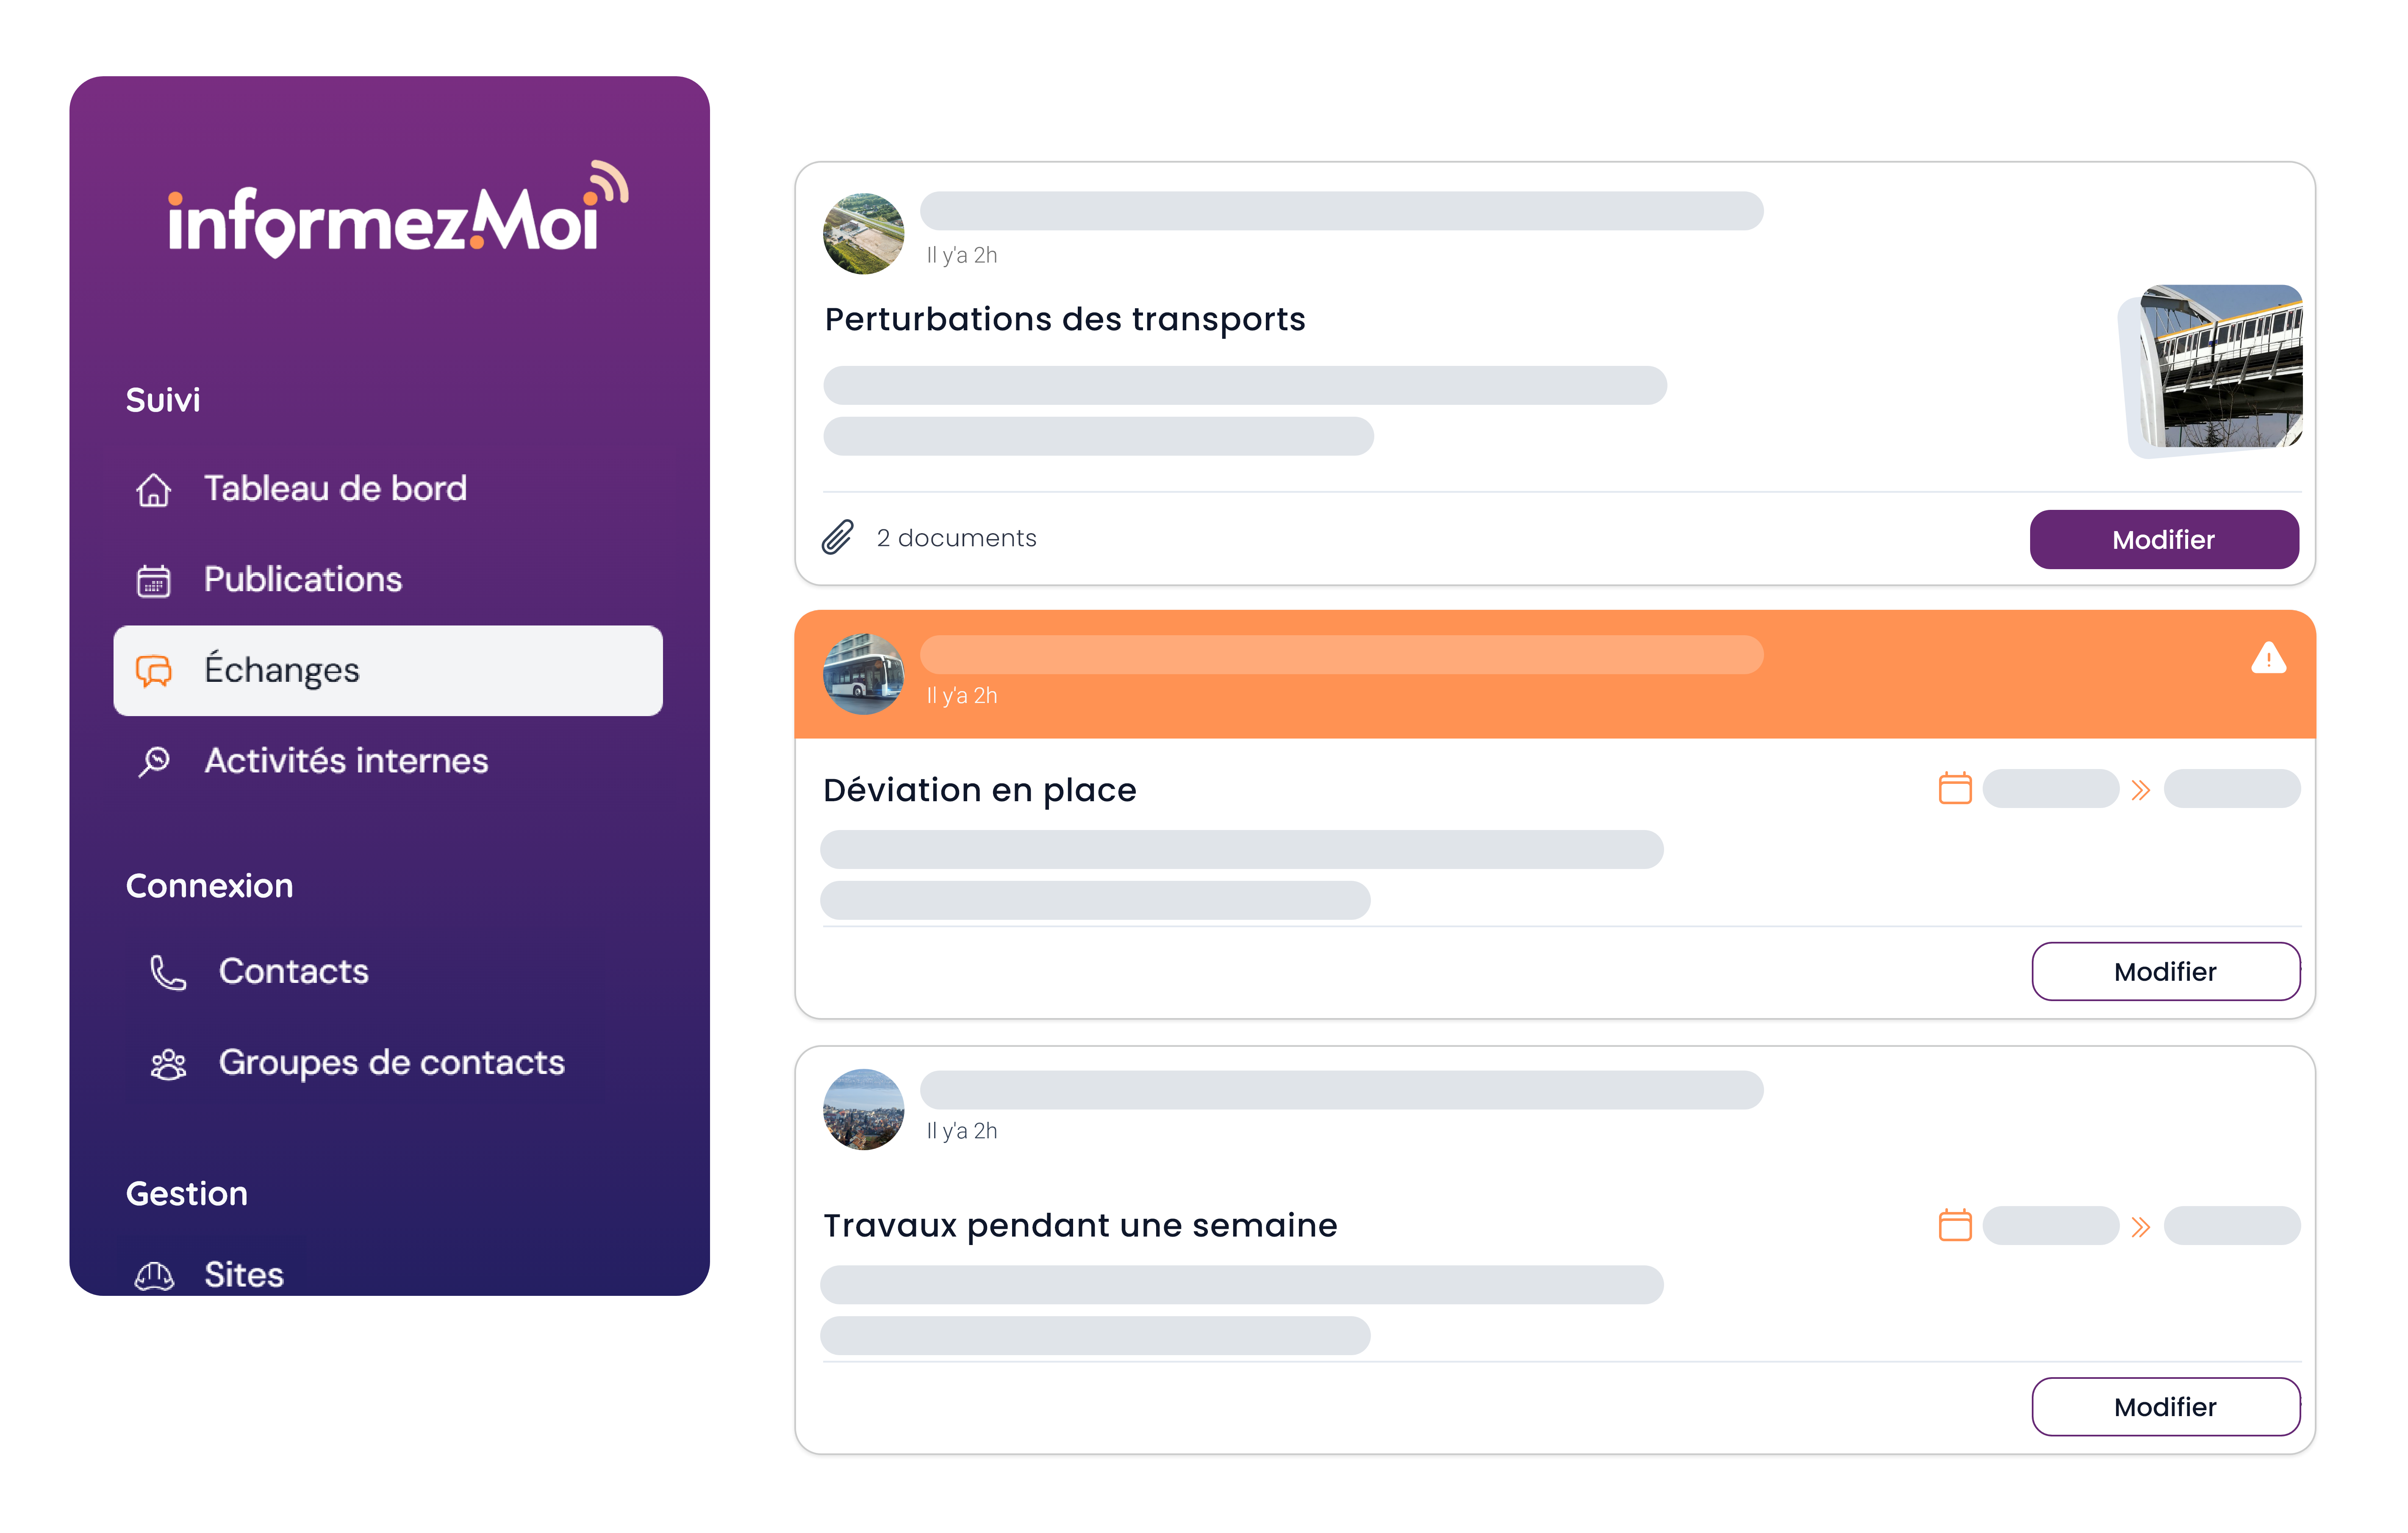This screenshot has height=1533, width=2408.
Task: Click the home icon beside Tableau de bord
Action: click(x=153, y=490)
